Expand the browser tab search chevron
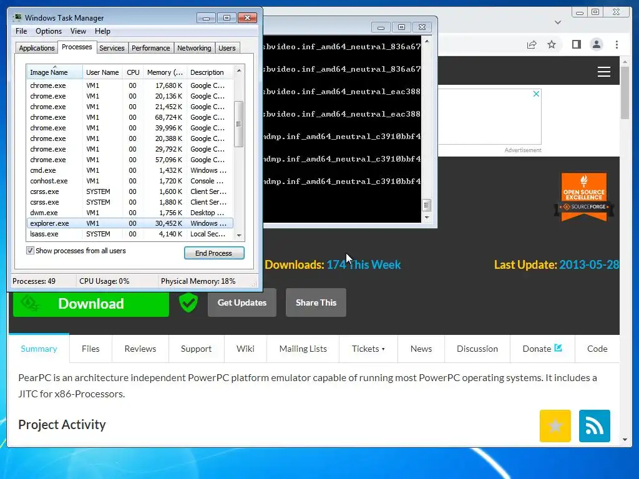 click(558, 22)
